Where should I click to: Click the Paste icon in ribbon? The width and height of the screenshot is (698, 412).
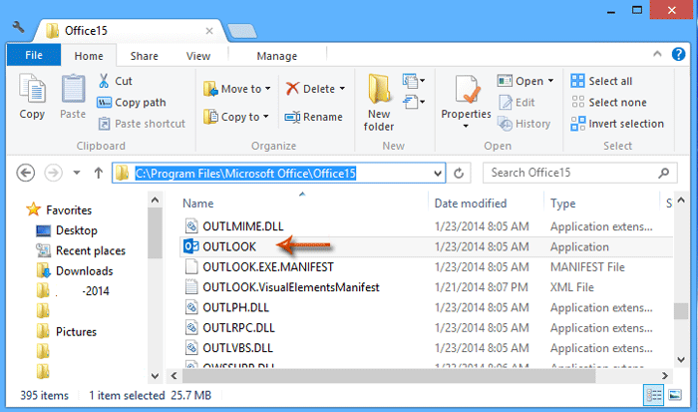[x=73, y=98]
